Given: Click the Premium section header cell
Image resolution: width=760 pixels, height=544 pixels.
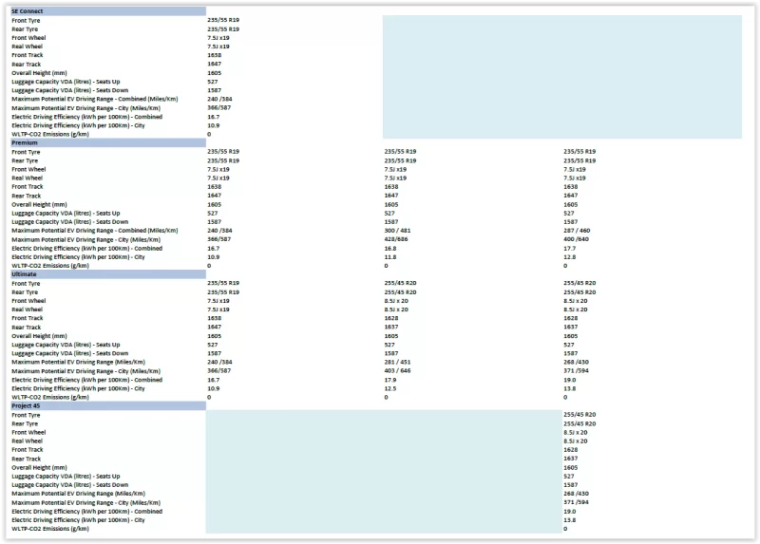Looking at the screenshot, I should [25, 142].
